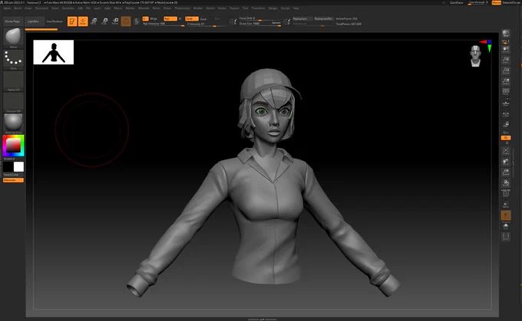Screen dimensions: 522x321
Task: Open the Brush menu
Action: (x=18, y=8)
